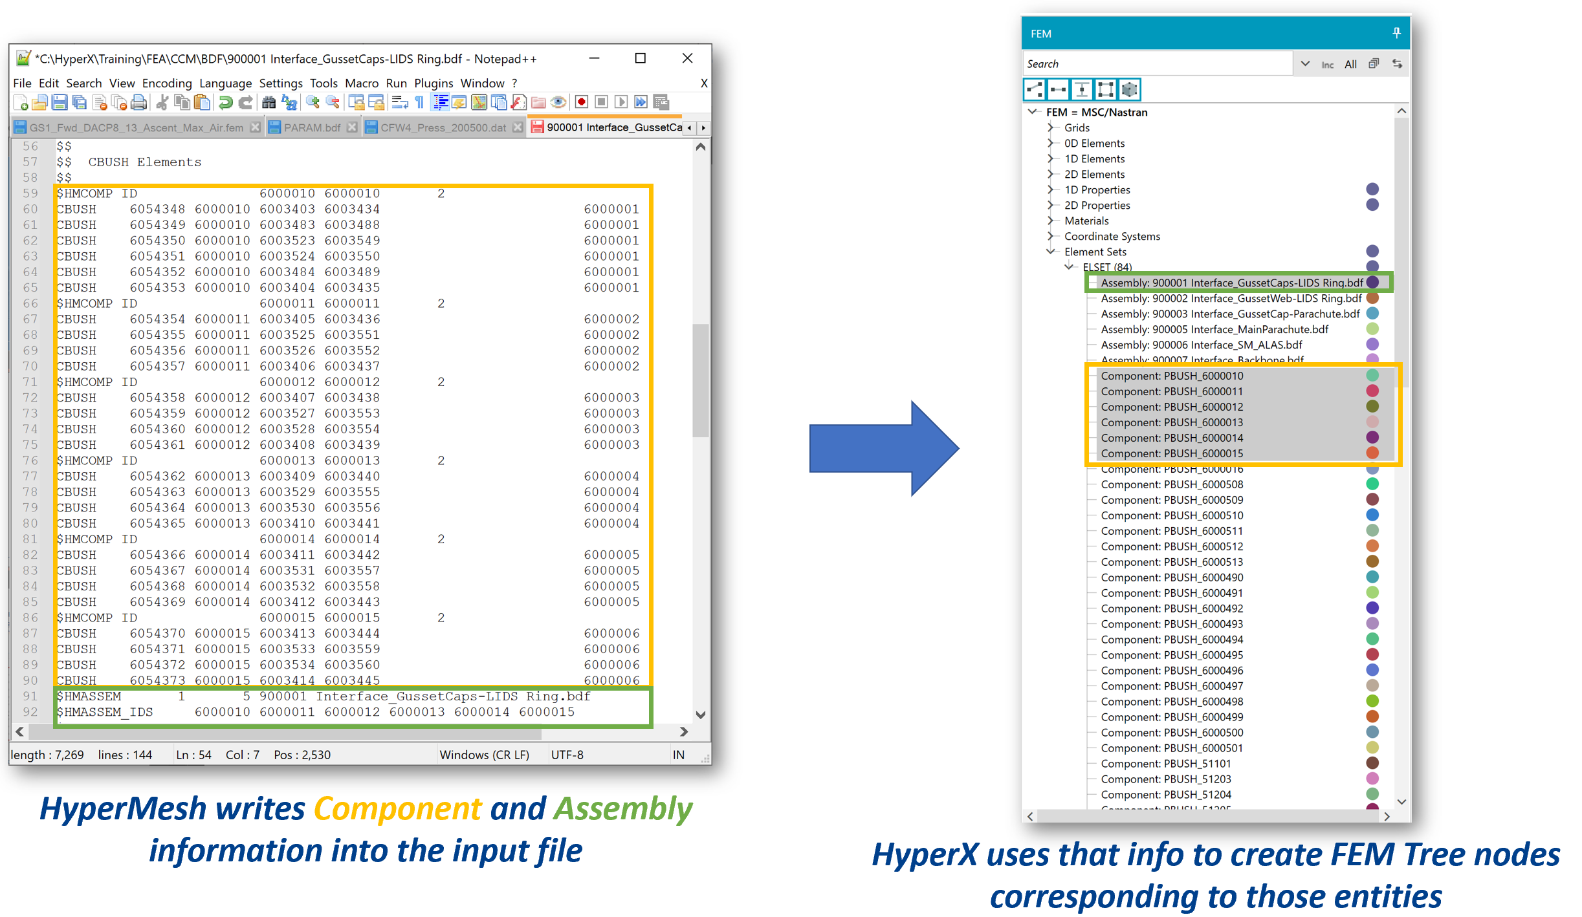Click the Zoom In magnifier icon
Image resolution: width=1582 pixels, height=917 pixels.
tap(313, 102)
